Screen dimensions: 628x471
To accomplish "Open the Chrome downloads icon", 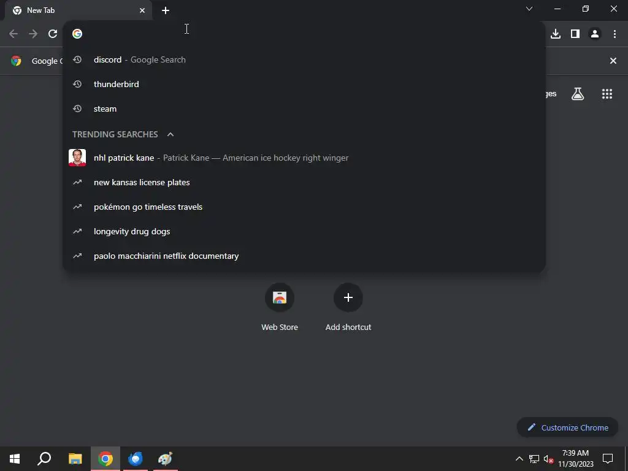I will [x=556, y=34].
